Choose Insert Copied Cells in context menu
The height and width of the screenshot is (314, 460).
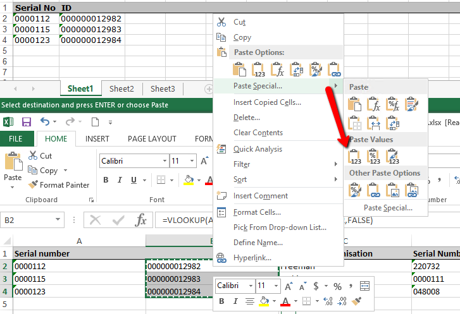coord(267,102)
